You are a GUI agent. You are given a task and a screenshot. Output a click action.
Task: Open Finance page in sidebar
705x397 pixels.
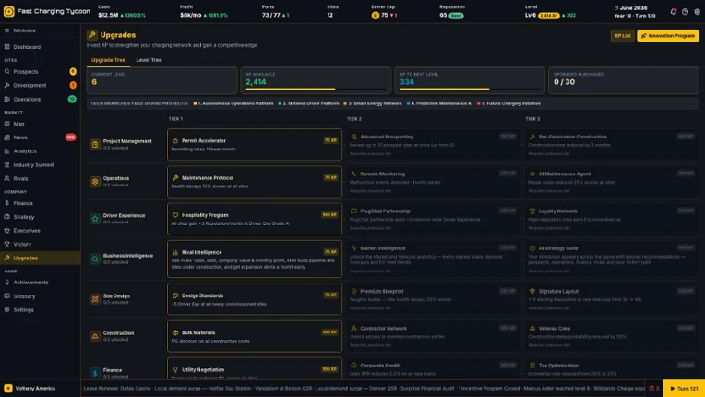pos(40,203)
